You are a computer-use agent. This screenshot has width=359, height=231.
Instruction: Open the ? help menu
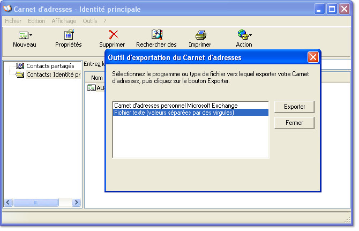point(105,21)
